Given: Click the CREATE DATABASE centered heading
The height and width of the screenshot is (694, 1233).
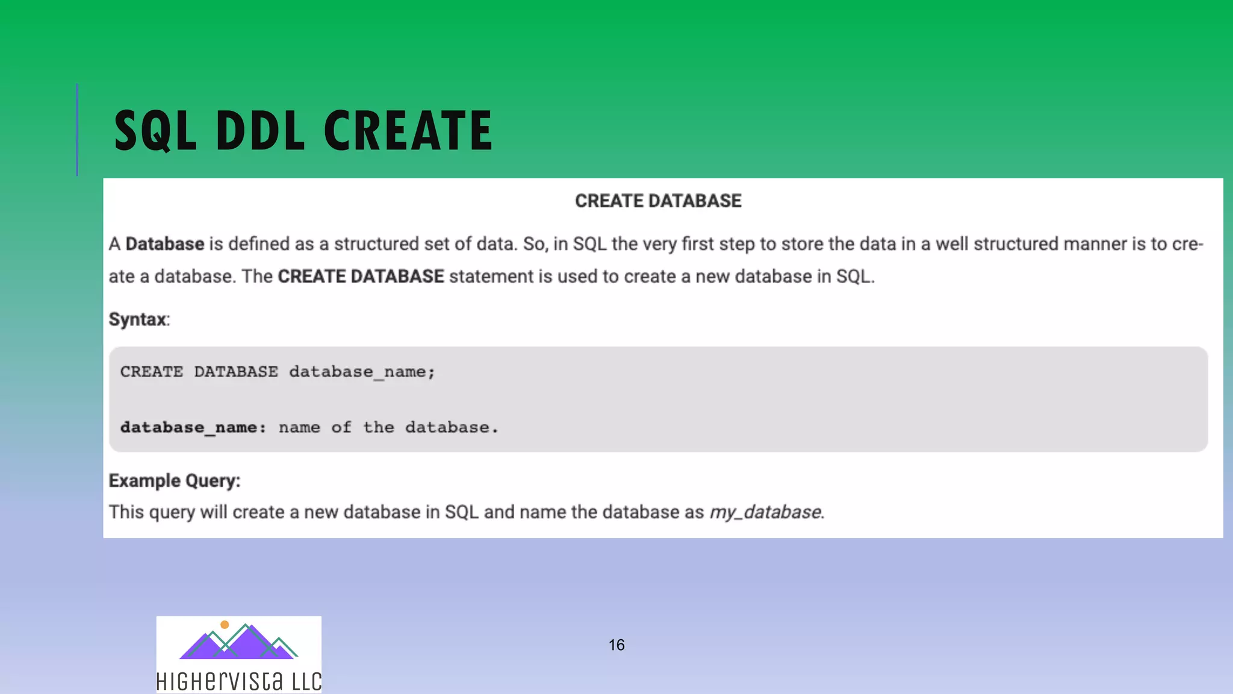Looking at the screenshot, I should point(658,201).
